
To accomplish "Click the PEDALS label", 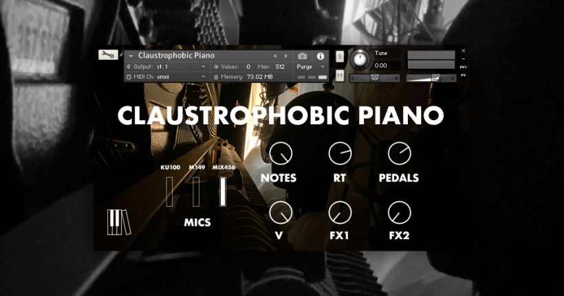I will click(399, 178).
